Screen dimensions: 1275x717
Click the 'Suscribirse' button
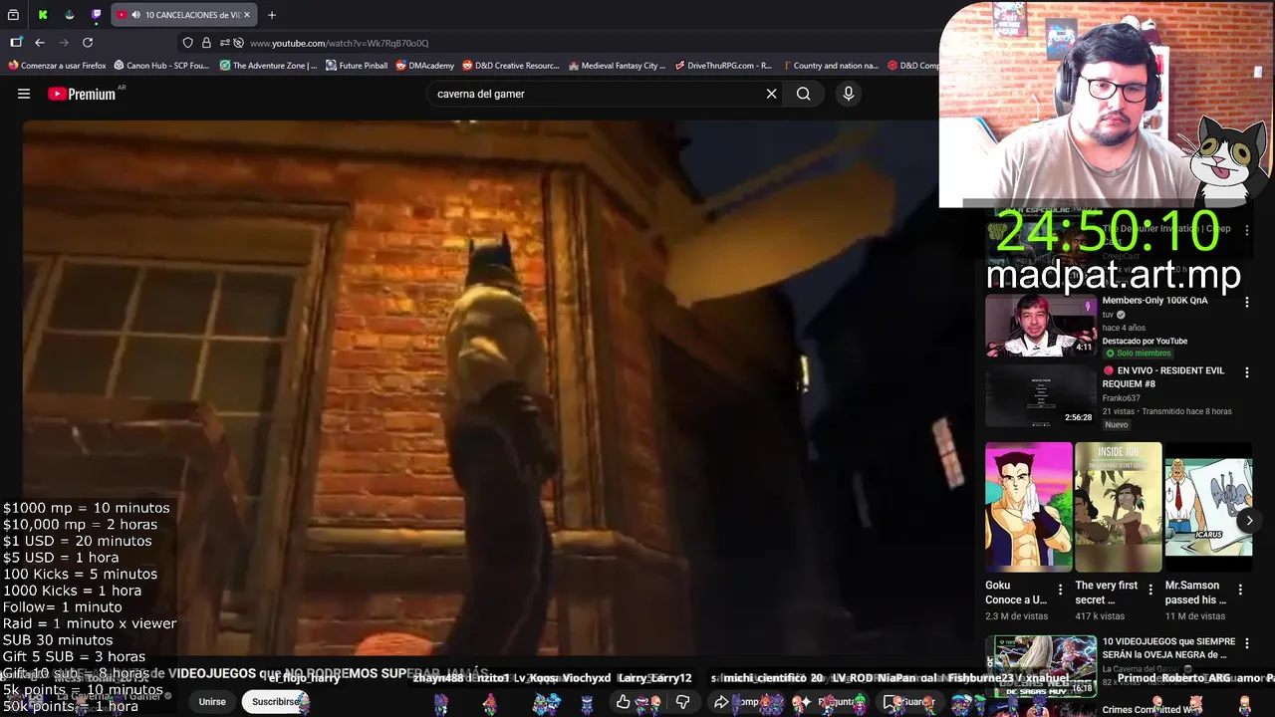pyautogui.click(x=275, y=702)
